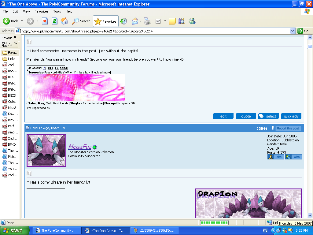The height and width of the screenshot is (235, 313).
Task: Click the pink signature banner image
Action: (x=76, y=88)
